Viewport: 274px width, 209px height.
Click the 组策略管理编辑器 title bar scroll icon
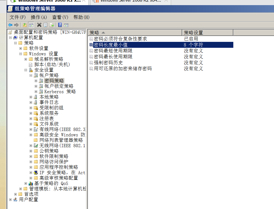pos(11,9)
